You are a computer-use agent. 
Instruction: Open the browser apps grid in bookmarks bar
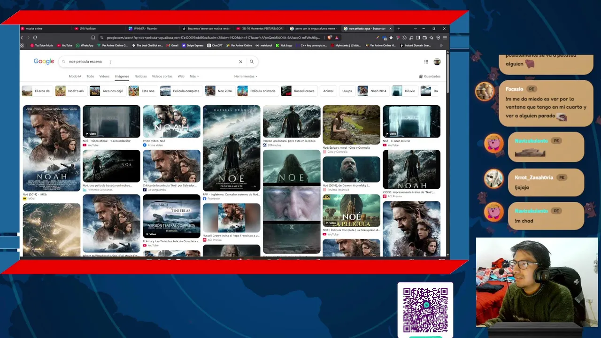(x=22, y=46)
